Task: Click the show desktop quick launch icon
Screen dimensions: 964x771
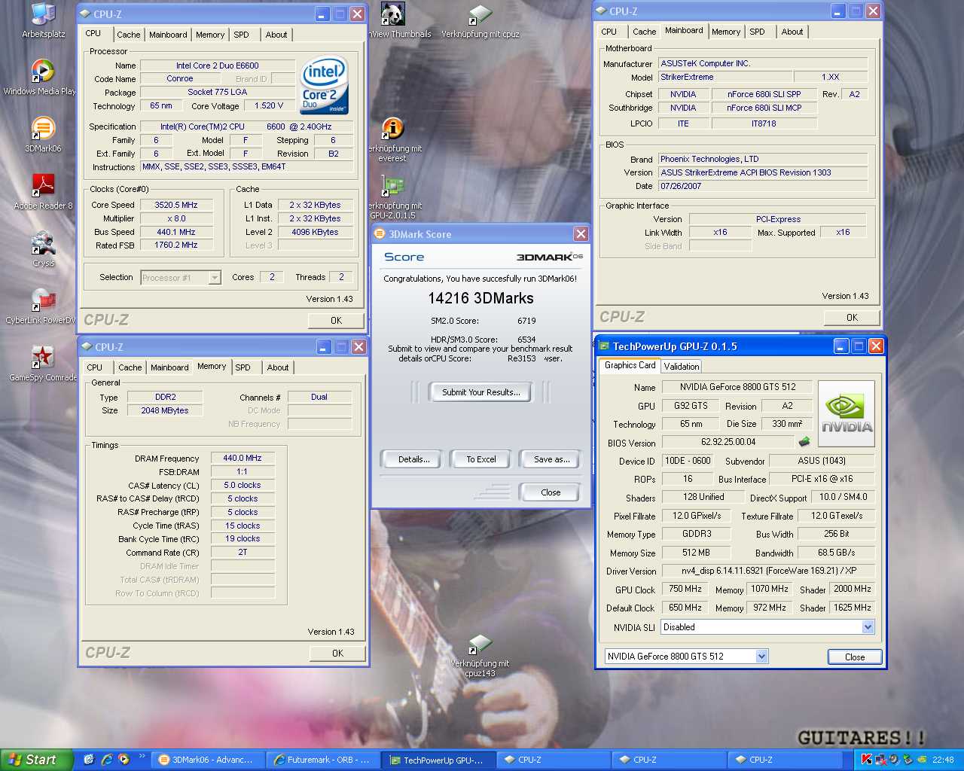Action: click(89, 760)
